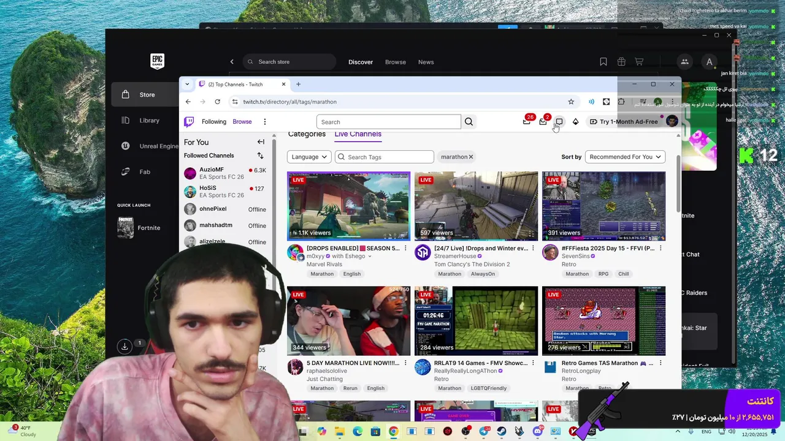Open options for 5 DAY MARATHON stream
Screen dimensions: 785x441
click(405, 363)
